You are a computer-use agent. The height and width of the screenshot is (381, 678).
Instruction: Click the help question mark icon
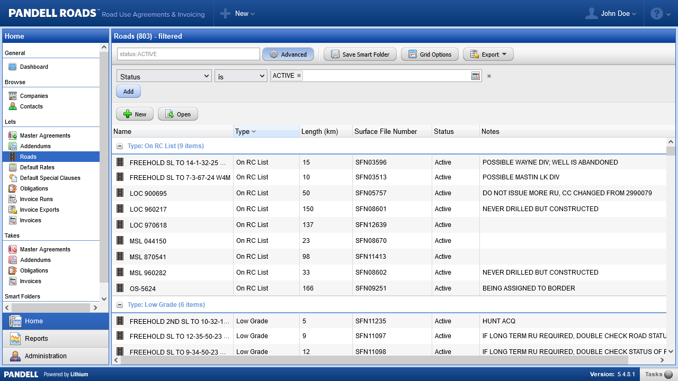(x=656, y=14)
